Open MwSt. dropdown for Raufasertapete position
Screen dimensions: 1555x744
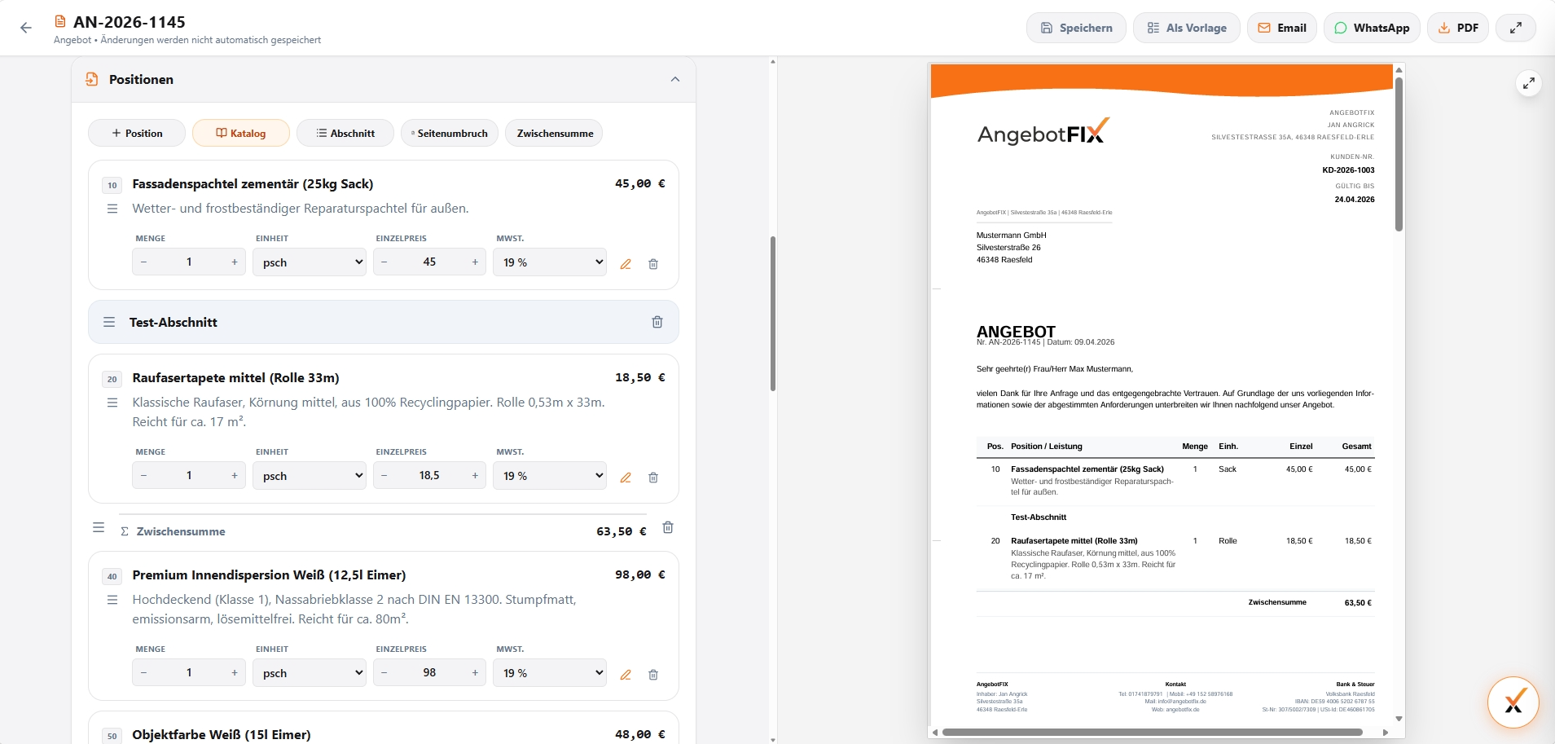(550, 476)
